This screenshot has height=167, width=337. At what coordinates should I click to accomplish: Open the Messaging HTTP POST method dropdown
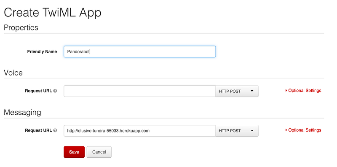(x=237, y=131)
